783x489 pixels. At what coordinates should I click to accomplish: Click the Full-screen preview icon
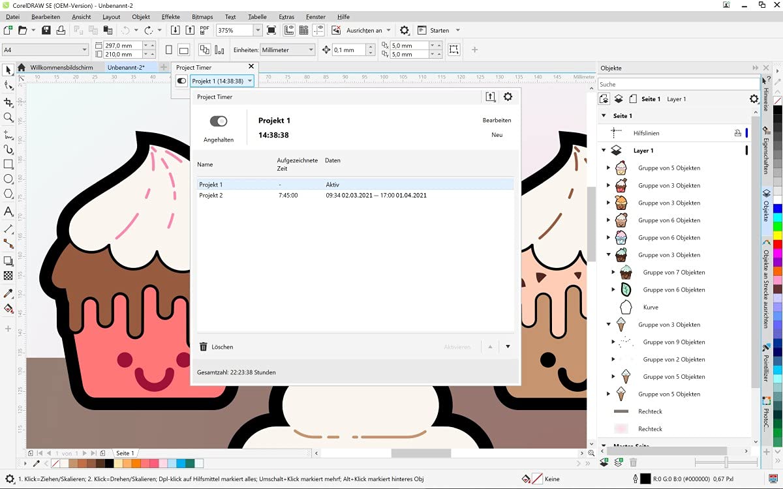pos(271,30)
